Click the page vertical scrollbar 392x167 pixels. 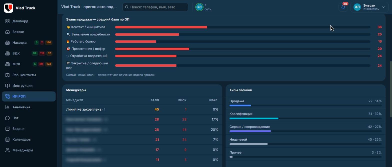pos(391,89)
